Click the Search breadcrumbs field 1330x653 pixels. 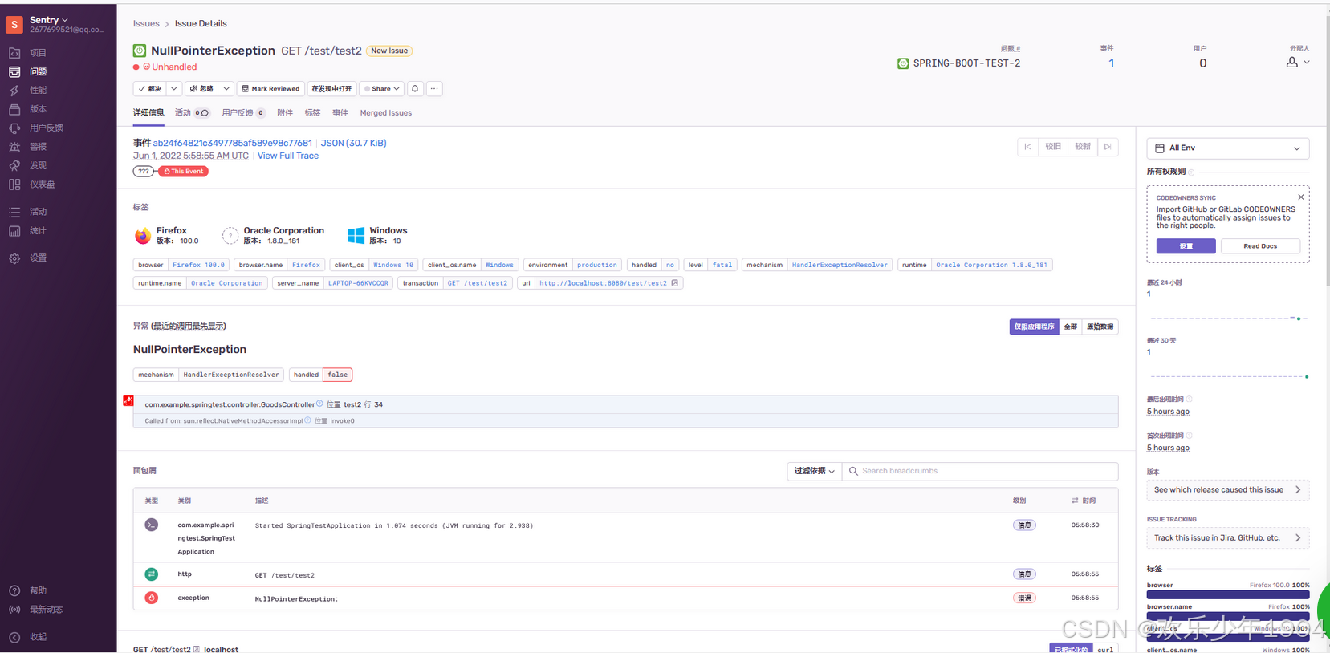(979, 472)
